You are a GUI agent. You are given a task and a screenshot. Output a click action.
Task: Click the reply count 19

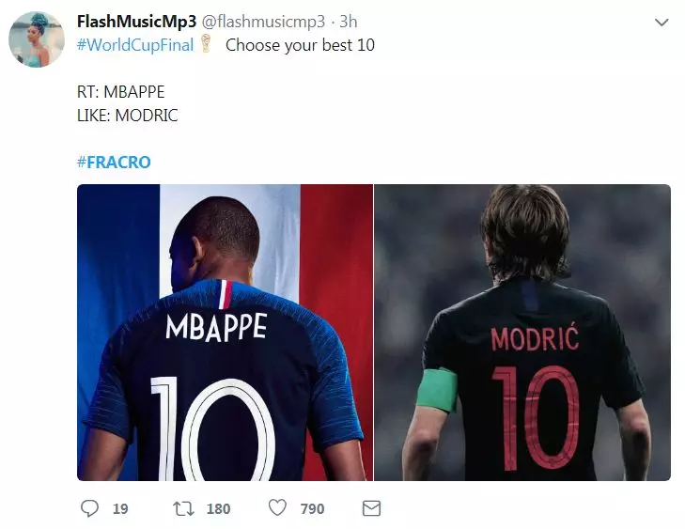point(119,508)
